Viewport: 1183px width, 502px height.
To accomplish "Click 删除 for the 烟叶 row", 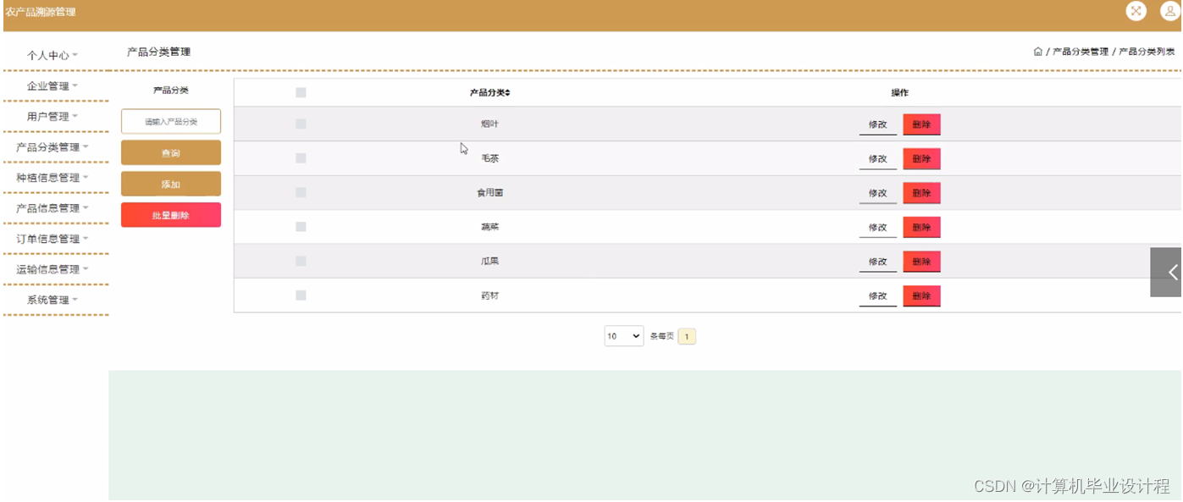I will tap(921, 124).
